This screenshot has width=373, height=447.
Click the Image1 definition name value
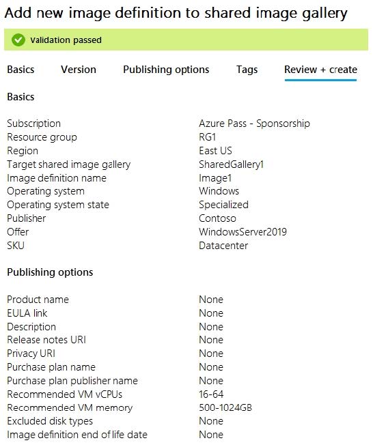(x=215, y=178)
